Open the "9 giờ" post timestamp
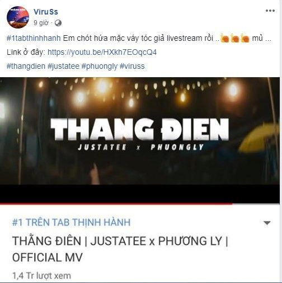The image size is (282, 283). 41,23
